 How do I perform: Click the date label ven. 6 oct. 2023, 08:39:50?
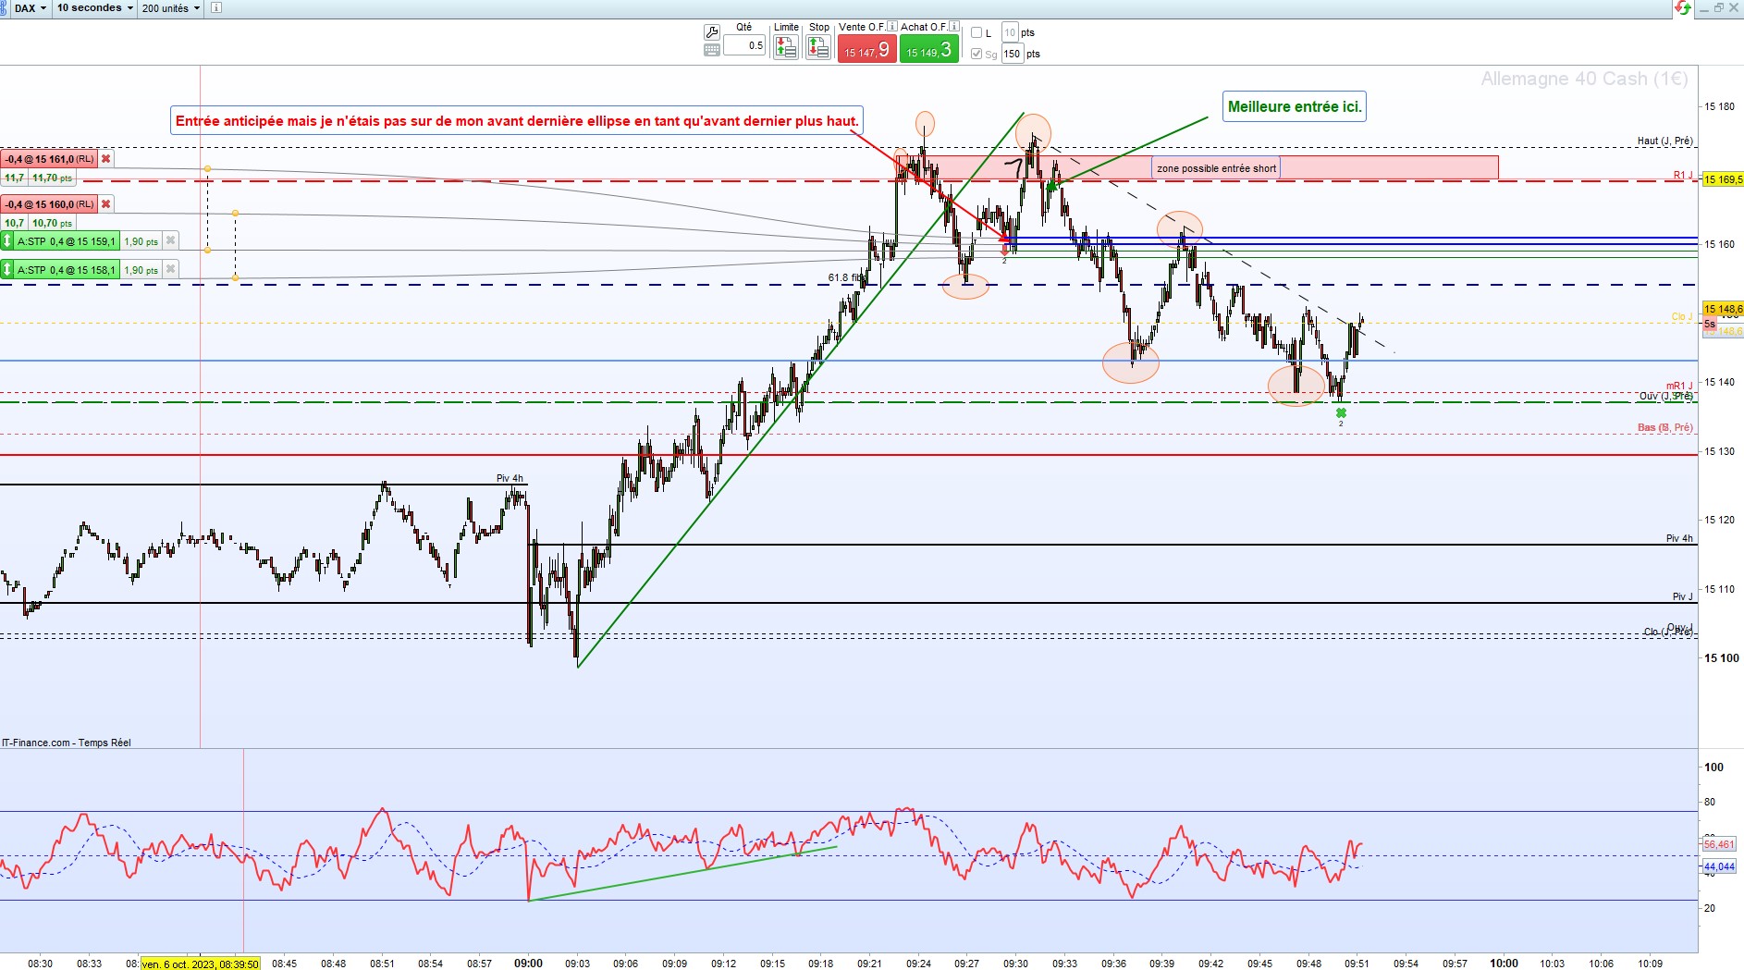coord(200,964)
